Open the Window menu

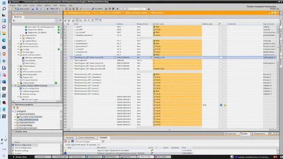click(63, 5)
